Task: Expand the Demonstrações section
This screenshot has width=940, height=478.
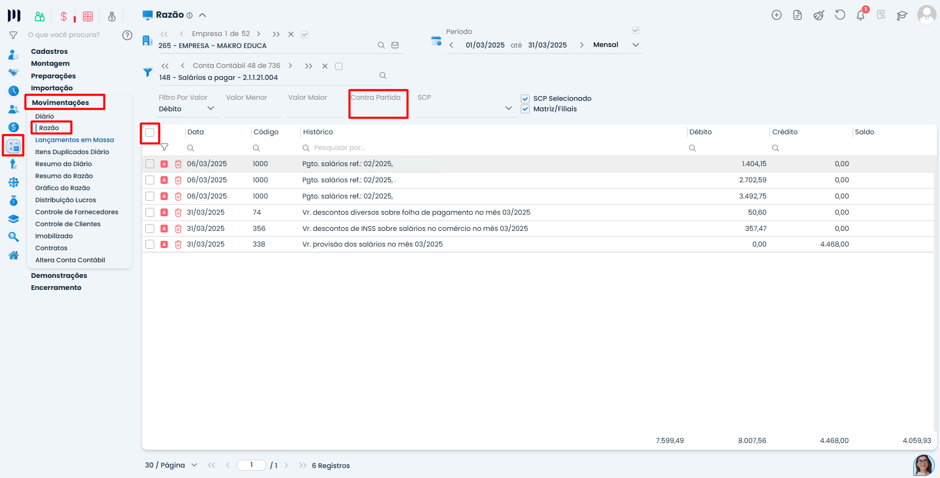Action: pyautogui.click(x=59, y=275)
